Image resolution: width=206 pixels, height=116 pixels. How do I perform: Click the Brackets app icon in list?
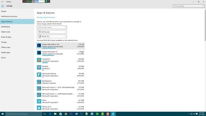[x=39, y=67]
